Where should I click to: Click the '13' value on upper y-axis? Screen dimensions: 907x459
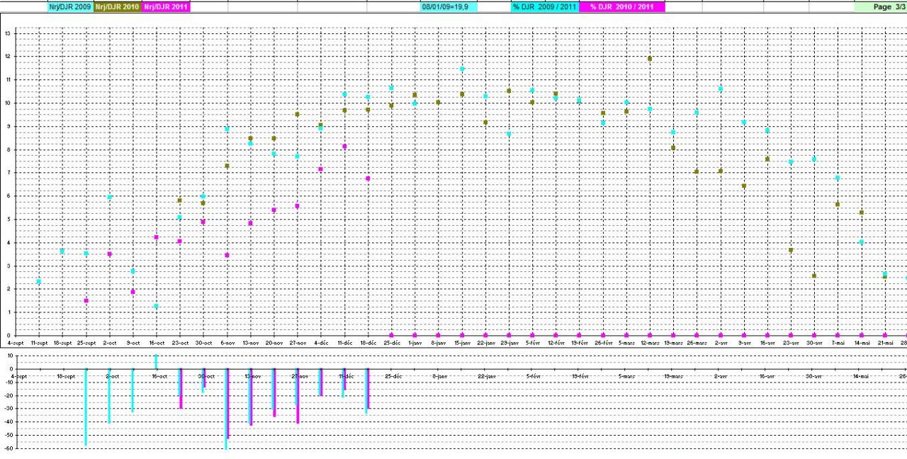[7, 33]
